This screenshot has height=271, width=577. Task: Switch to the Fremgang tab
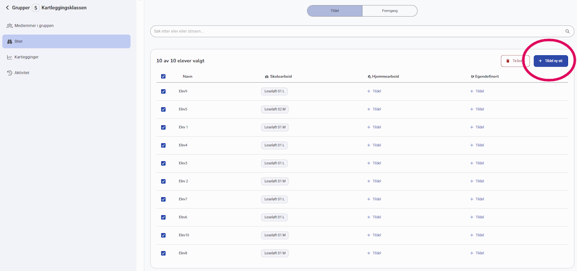tap(390, 11)
